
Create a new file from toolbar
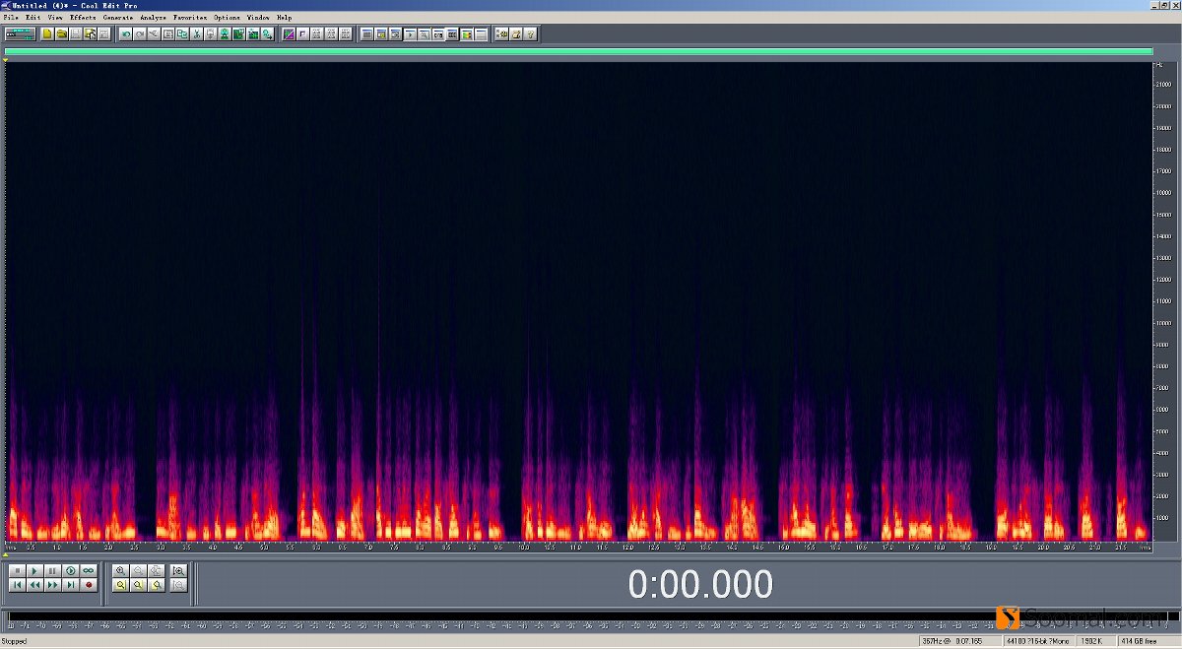(46, 33)
